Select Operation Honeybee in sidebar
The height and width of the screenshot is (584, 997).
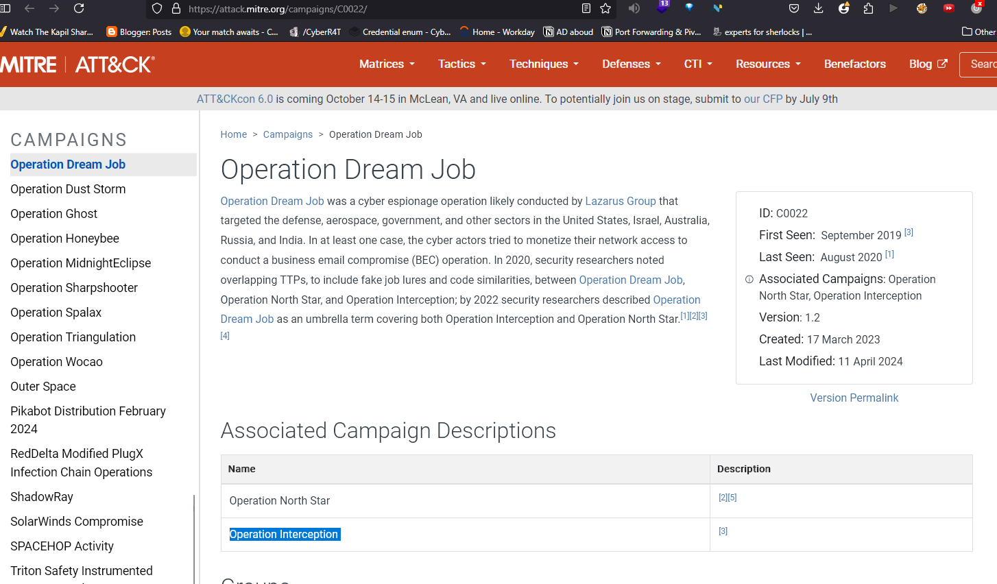(65, 239)
